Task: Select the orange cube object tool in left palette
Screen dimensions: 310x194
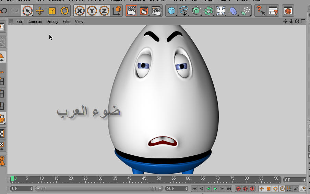Action: (x=2, y=118)
